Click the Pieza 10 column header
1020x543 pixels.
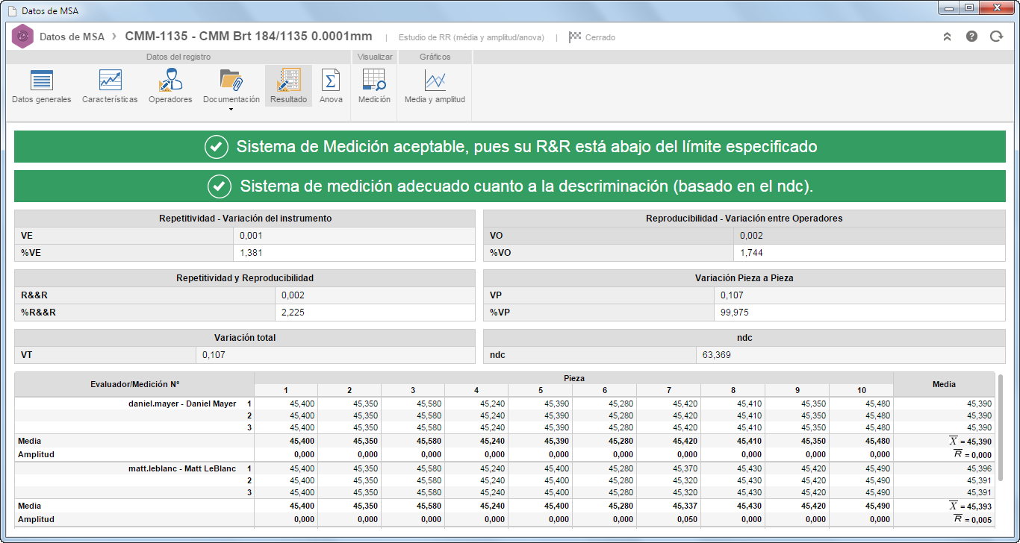coord(862,391)
